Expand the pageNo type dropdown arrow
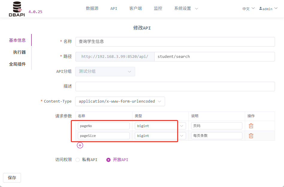The image size is (284, 187). pyautogui.click(x=182, y=126)
